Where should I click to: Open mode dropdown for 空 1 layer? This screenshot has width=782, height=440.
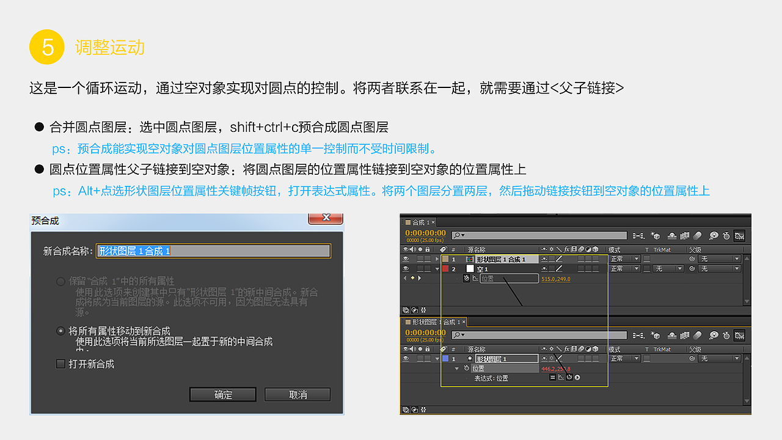point(624,268)
